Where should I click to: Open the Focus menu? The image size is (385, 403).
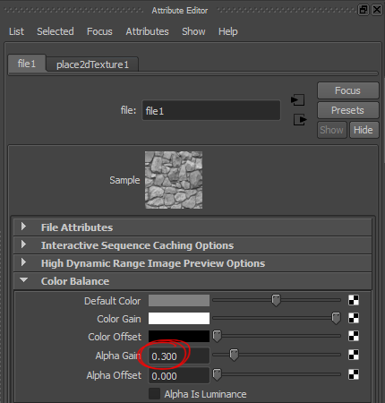click(x=99, y=31)
